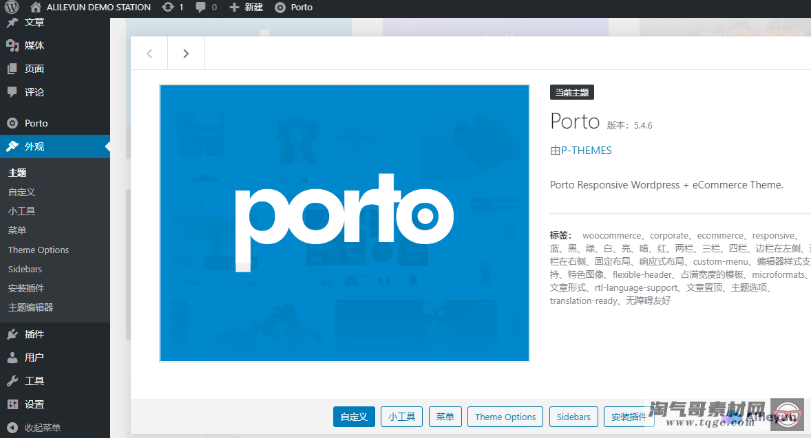The image size is (811, 438).
Task: Click the plus icon for 新建
Action: pyautogui.click(x=234, y=8)
